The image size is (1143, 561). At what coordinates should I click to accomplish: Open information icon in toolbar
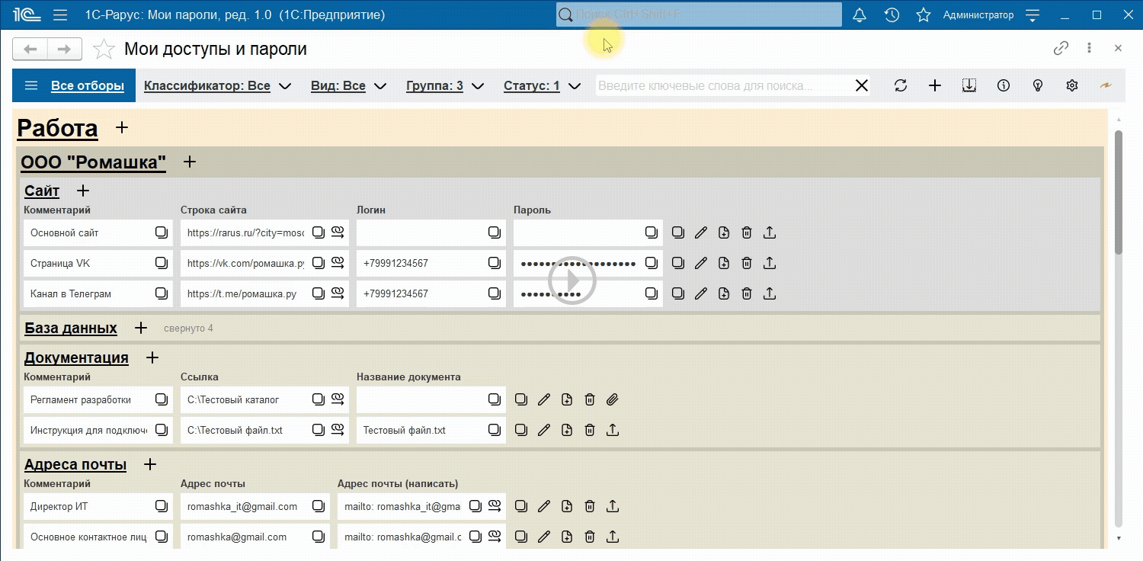tap(1004, 85)
